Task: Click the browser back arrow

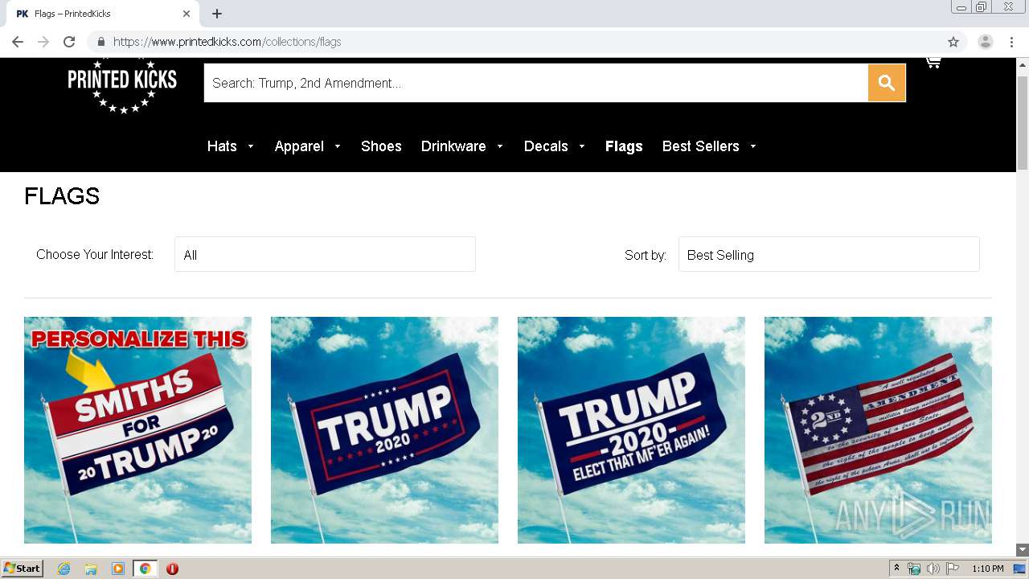Action: point(18,42)
